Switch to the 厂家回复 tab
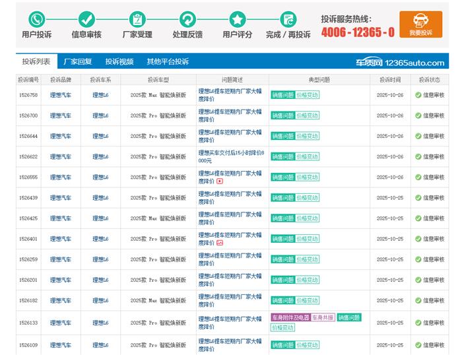This screenshot has width=462, height=355. [78, 61]
